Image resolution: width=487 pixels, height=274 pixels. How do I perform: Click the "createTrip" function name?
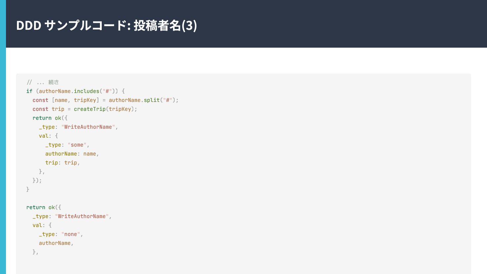[89, 109]
